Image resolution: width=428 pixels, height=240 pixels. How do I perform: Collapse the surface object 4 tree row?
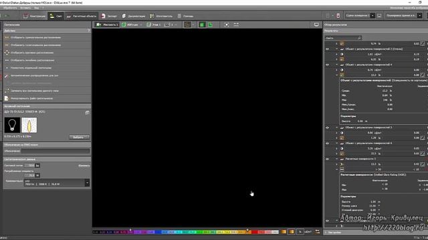(337, 65)
